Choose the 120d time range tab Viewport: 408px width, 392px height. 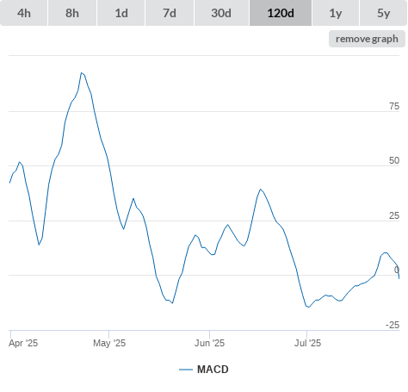[281, 13]
